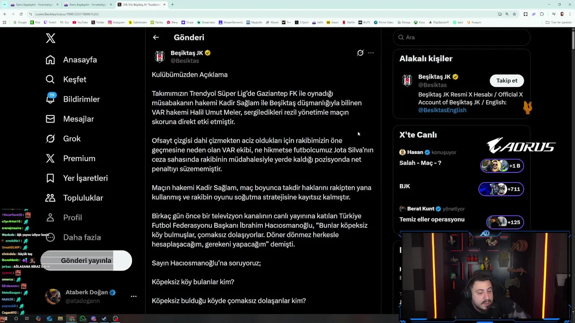Open YouTube bookmark
The image size is (575, 323).
click(80, 22)
